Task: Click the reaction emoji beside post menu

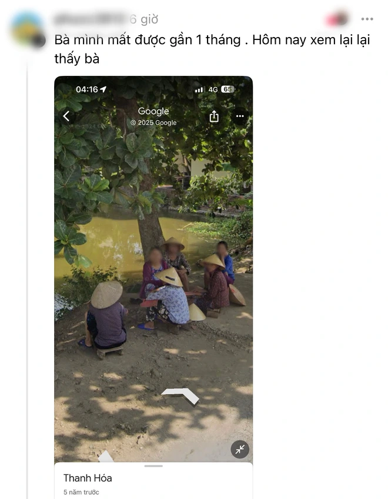Action: pos(337,18)
